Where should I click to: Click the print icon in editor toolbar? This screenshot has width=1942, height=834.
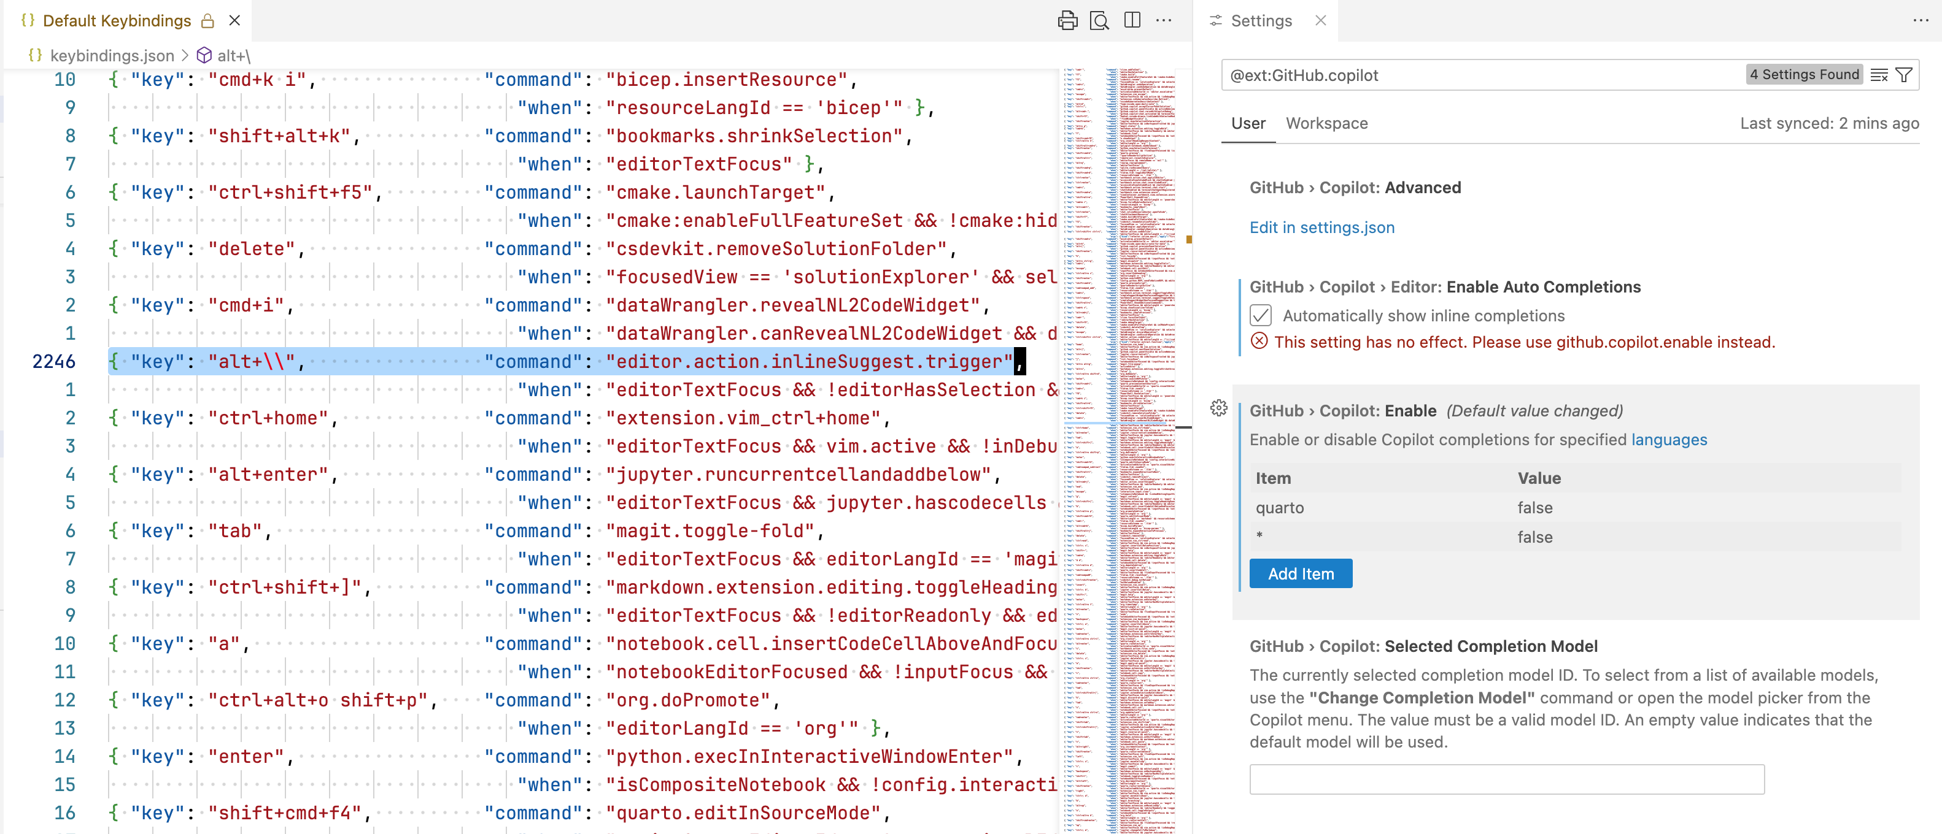(x=1067, y=20)
